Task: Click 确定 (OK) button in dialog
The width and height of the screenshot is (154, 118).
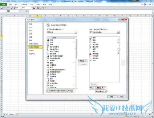Action: tap(112, 97)
